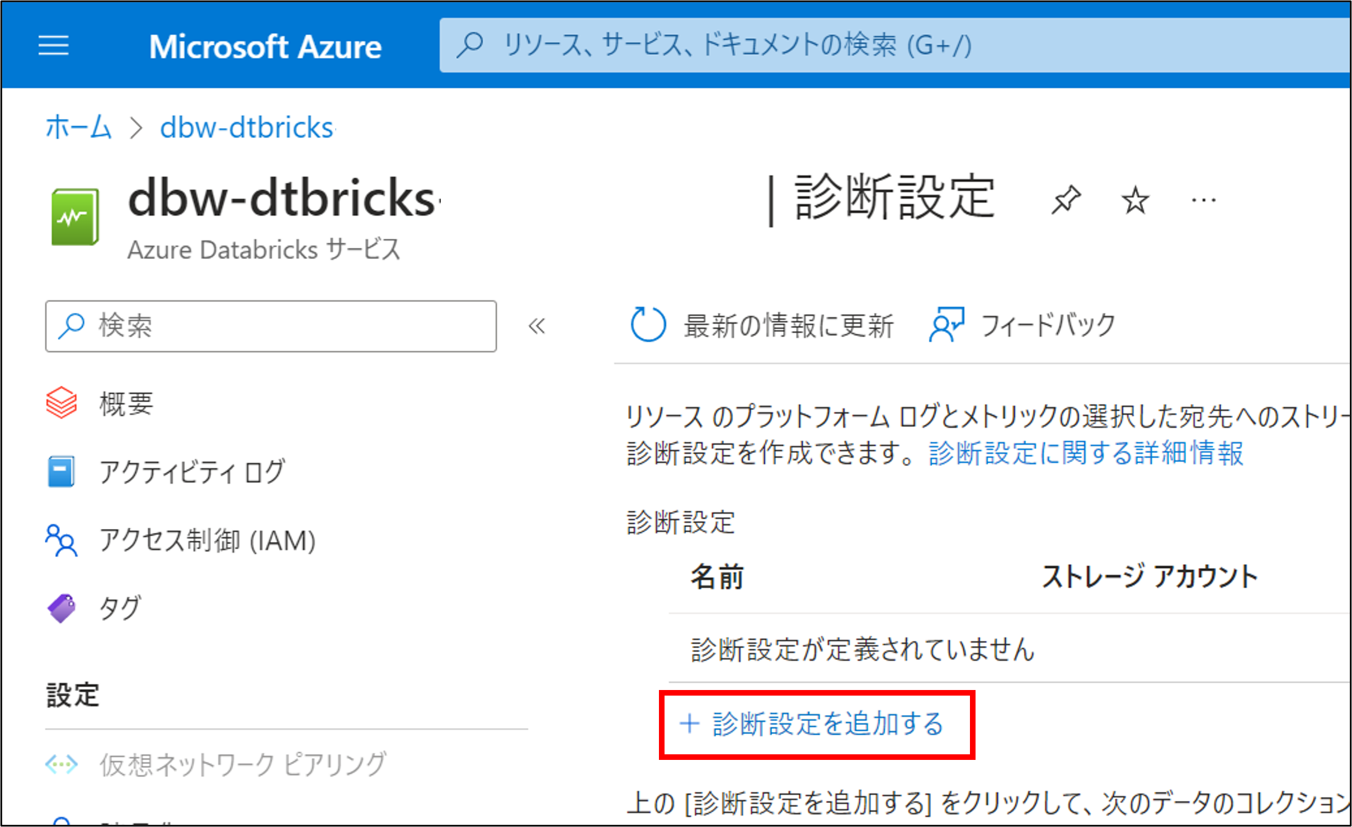Go to ホーム breadcrumb link
The image size is (1352, 827).
[78, 127]
